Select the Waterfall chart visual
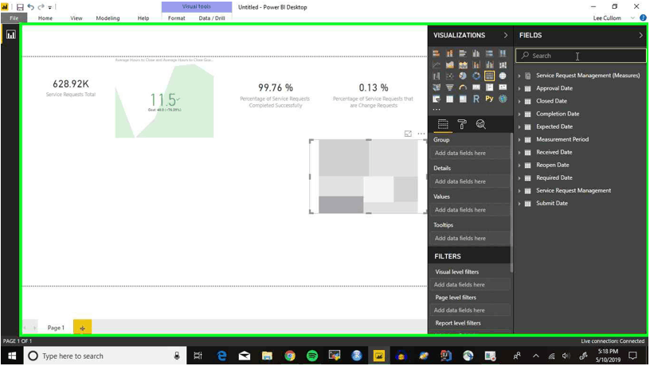The height and width of the screenshot is (366, 650). 436,76
